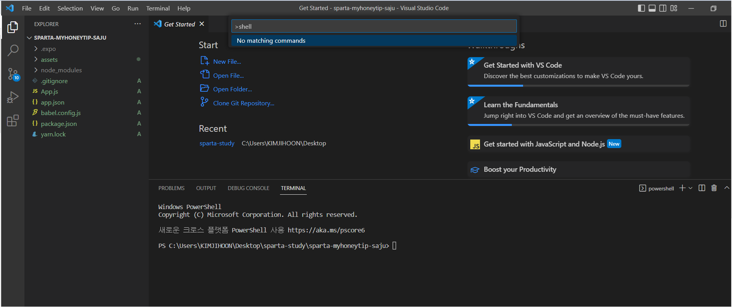Open package.json file
This screenshot has width=732, height=307.
click(86, 124)
